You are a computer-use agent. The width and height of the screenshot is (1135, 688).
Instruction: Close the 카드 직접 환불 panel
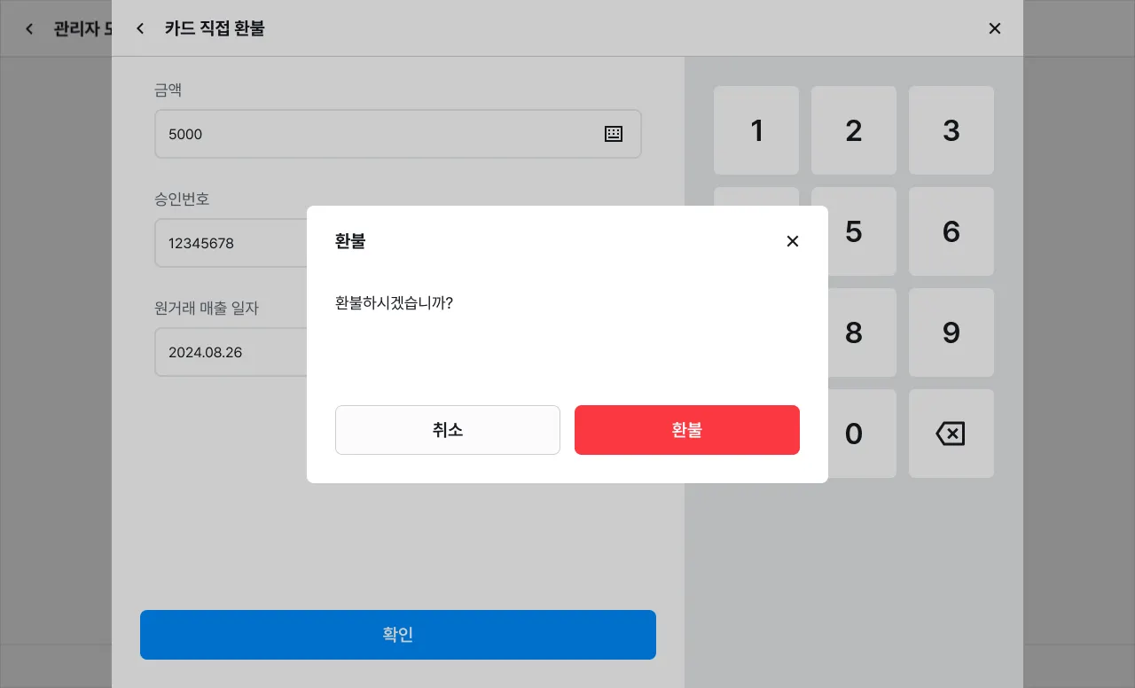pyautogui.click(x=995, y=28)
